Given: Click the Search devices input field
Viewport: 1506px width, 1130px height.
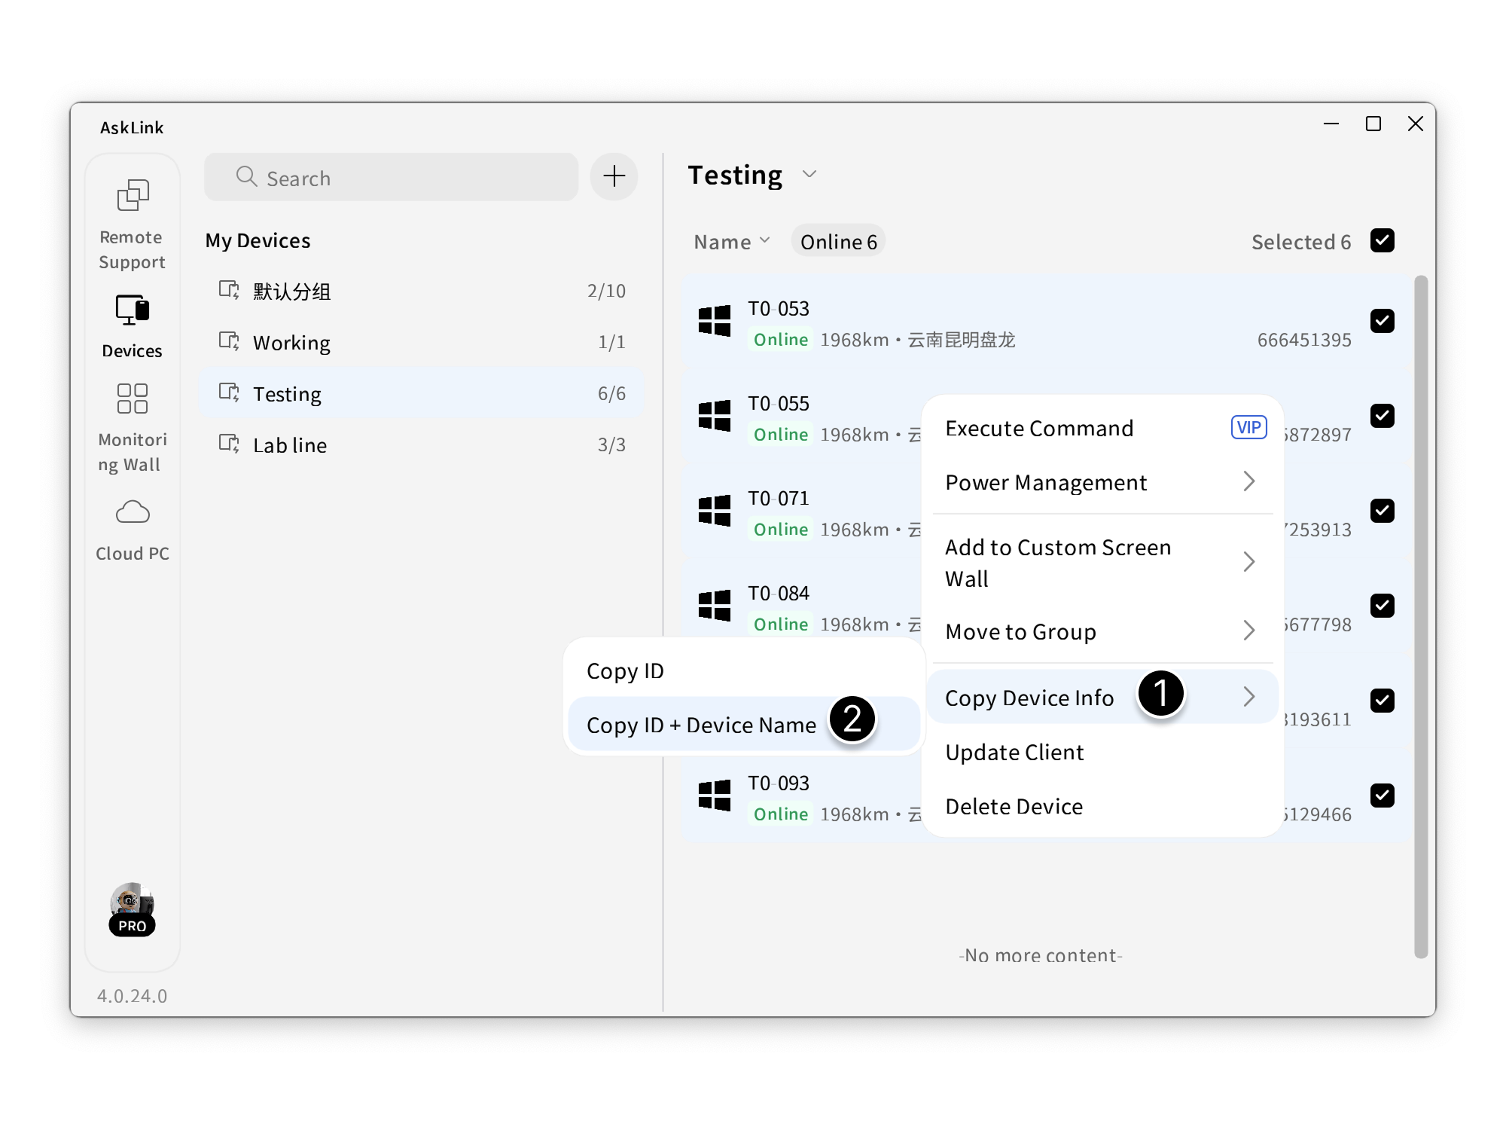Looking at the screenshot, I should pyautogui.click(x=392, y=178).
